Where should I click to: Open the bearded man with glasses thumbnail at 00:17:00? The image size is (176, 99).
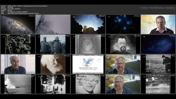click(123, 64)
